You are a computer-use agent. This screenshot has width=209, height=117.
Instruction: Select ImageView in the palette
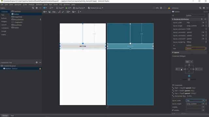[x=26, y=17]
